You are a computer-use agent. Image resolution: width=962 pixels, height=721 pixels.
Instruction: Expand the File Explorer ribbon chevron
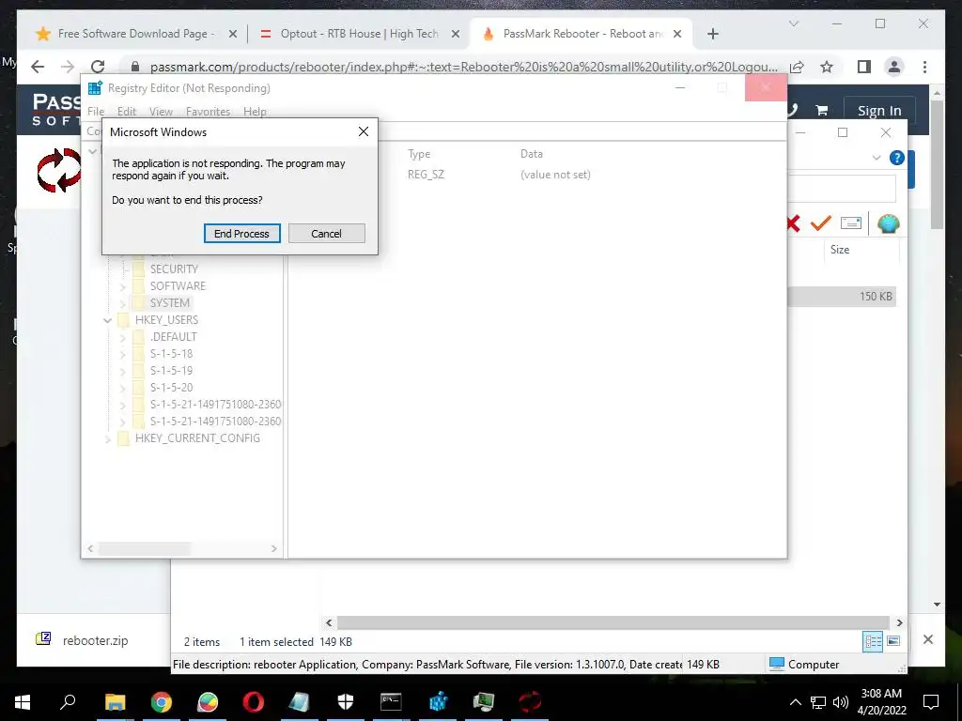pos(877,158)
